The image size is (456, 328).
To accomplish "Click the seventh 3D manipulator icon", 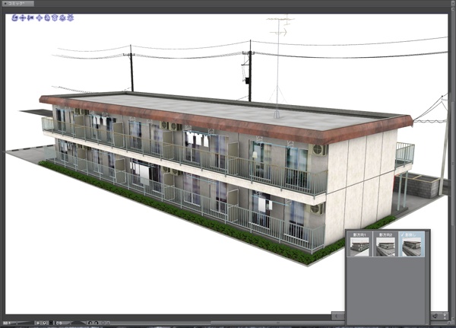I will pyautogui.click(x=62, y=18).
